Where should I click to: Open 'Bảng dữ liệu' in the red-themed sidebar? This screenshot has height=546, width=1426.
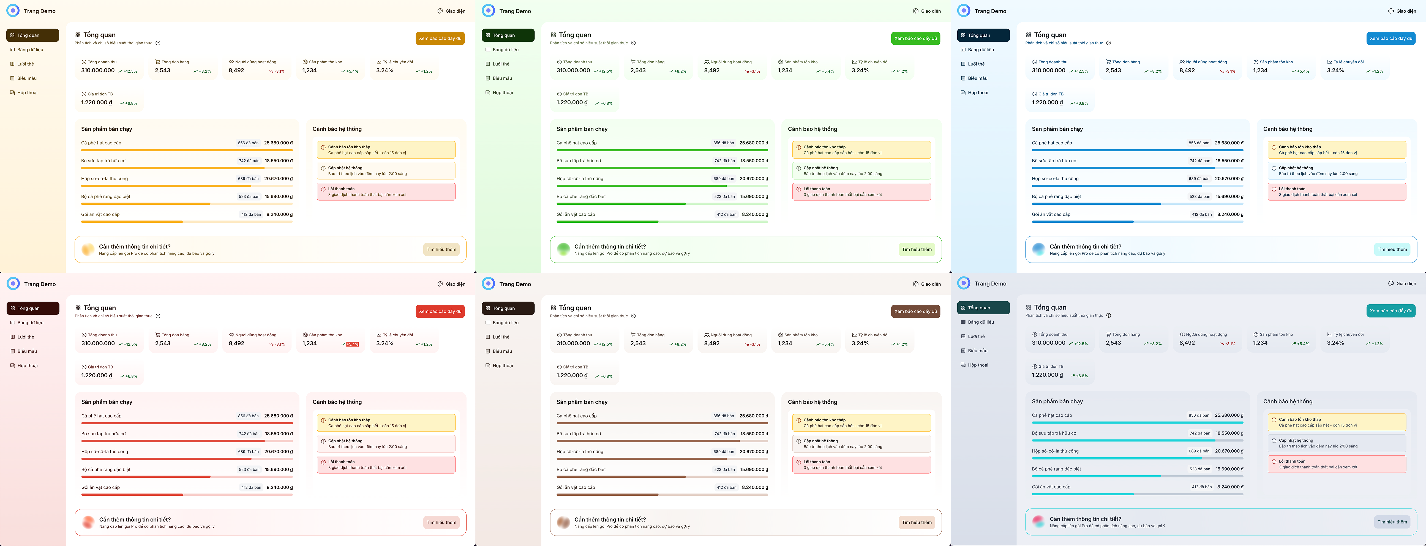pos(30,323)
